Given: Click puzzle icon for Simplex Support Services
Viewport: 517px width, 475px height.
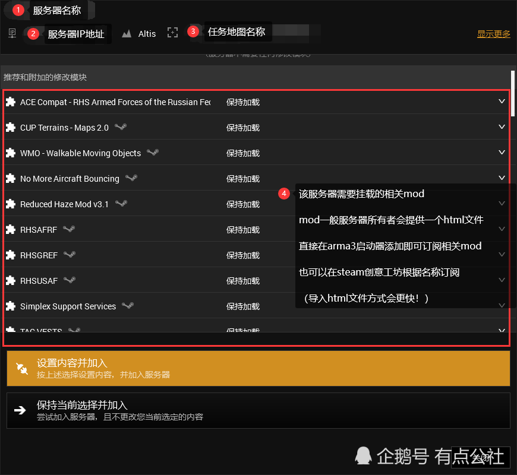Looking at the screenshot, I should click(11, 306).
